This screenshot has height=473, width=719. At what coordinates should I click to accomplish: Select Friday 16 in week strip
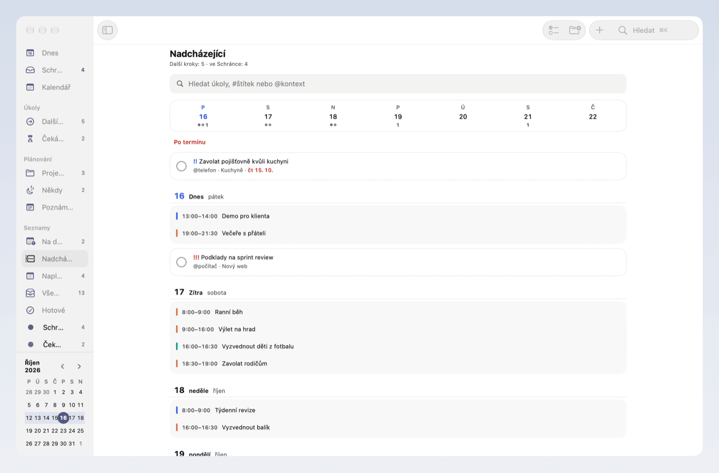[203, 116]
